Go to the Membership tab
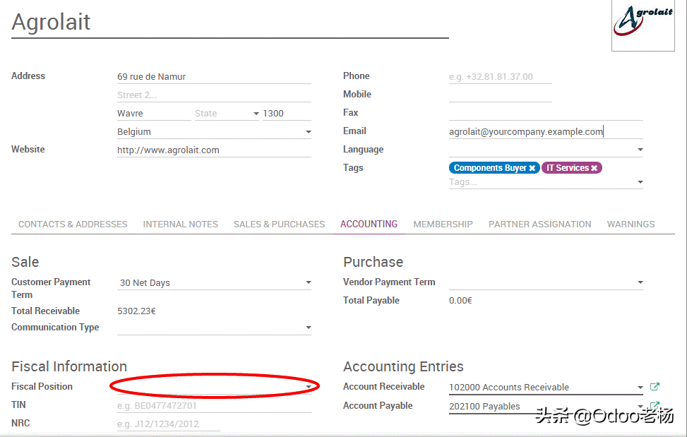The height and width of the screenshot is (437, 687). click(x=443, y=225)
